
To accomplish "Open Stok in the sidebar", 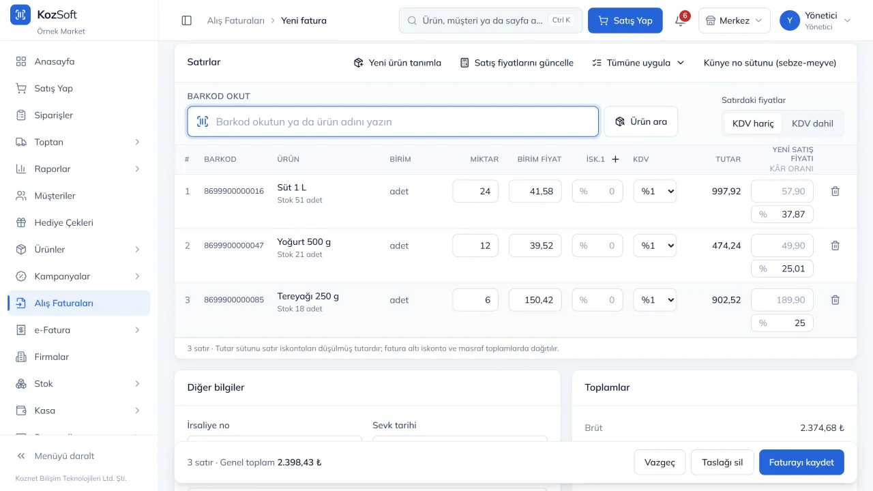I will coord(78,384).
